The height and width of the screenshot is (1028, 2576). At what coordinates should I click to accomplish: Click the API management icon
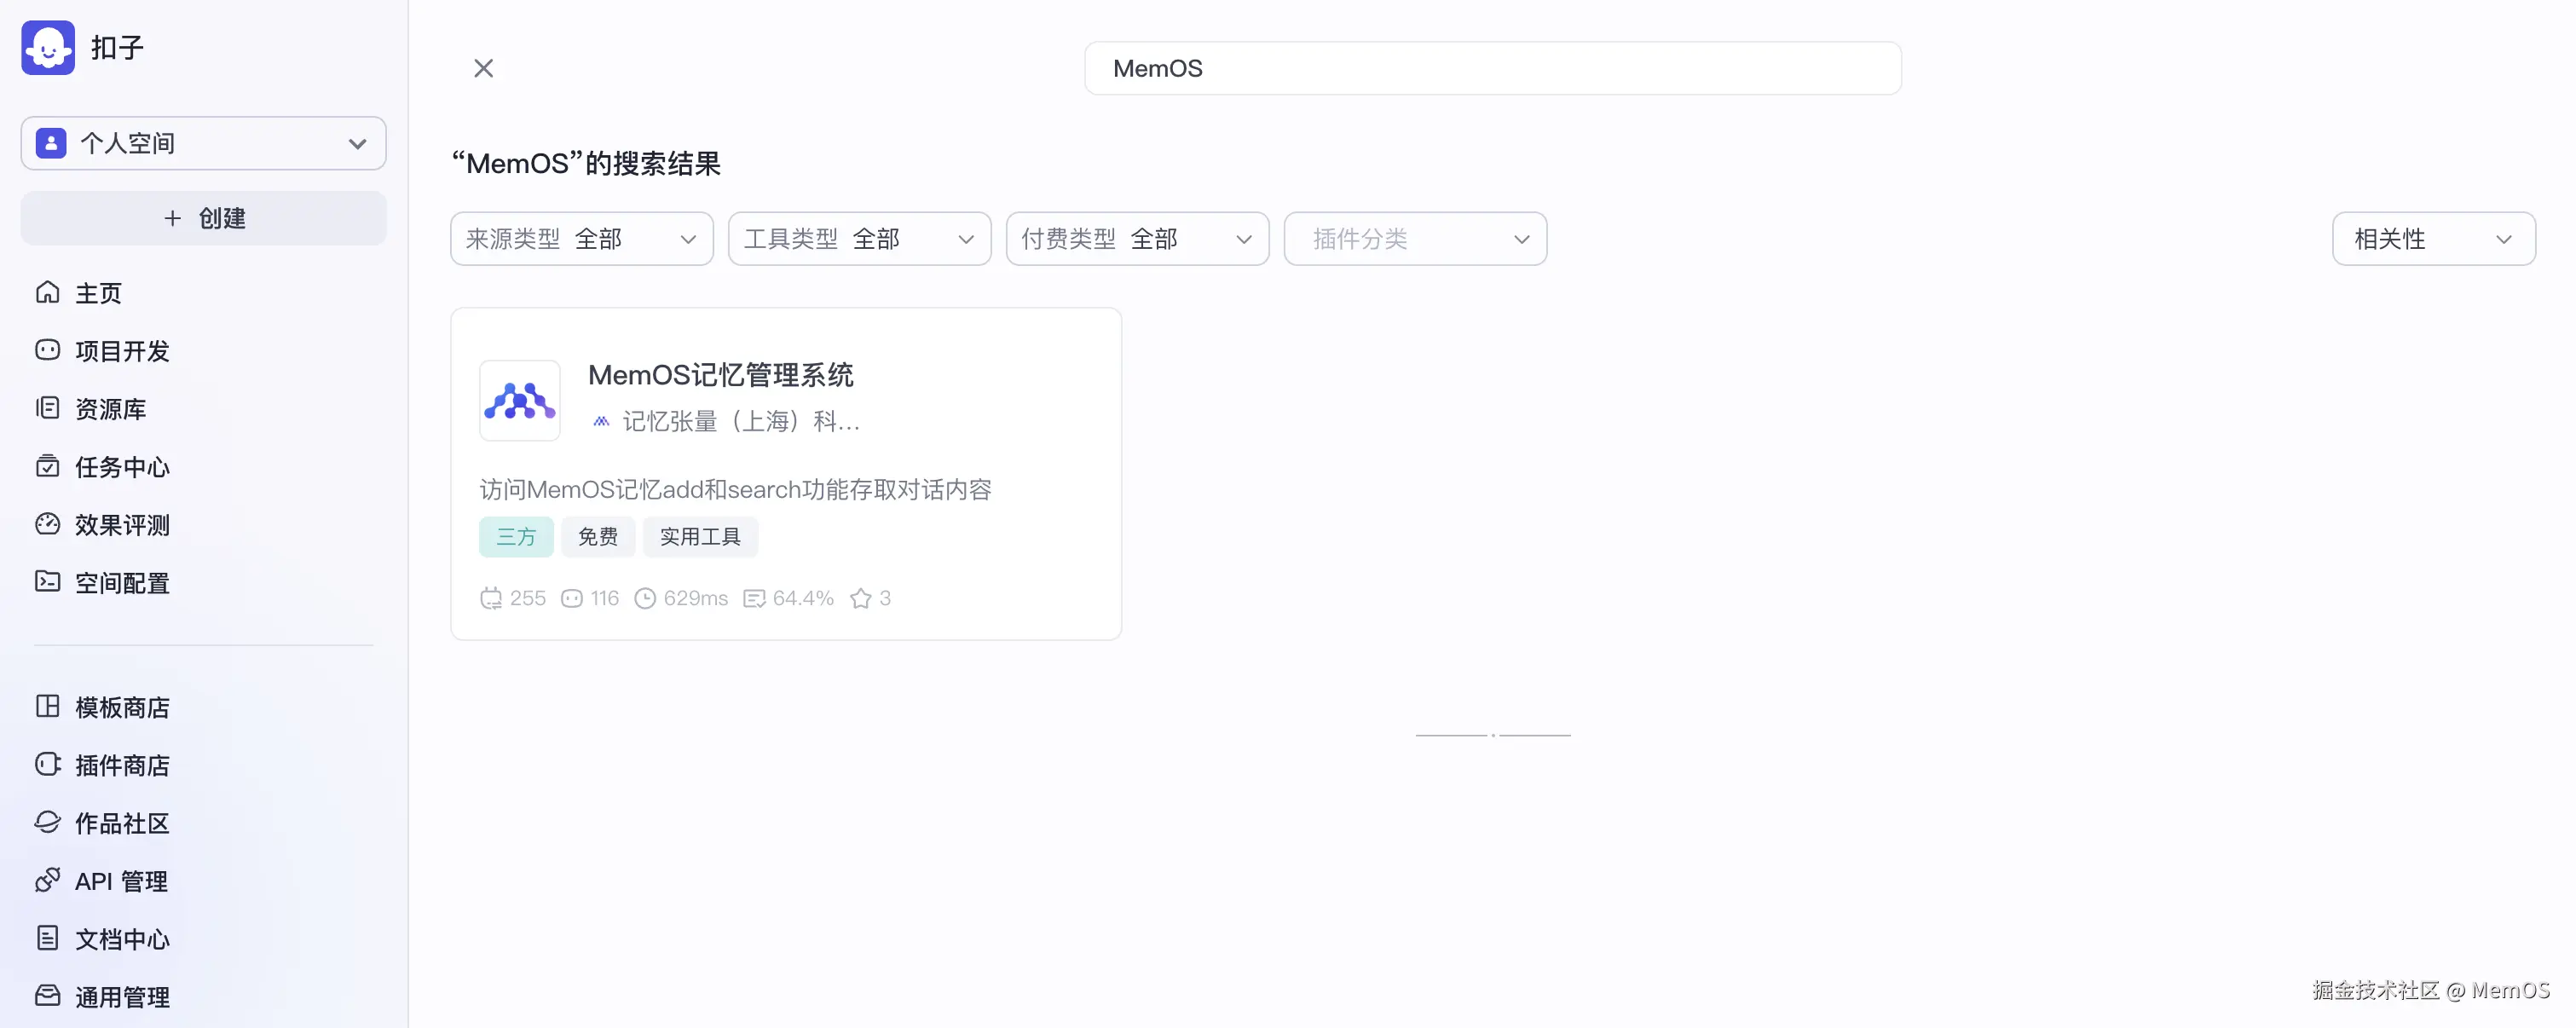click(47, 880)
